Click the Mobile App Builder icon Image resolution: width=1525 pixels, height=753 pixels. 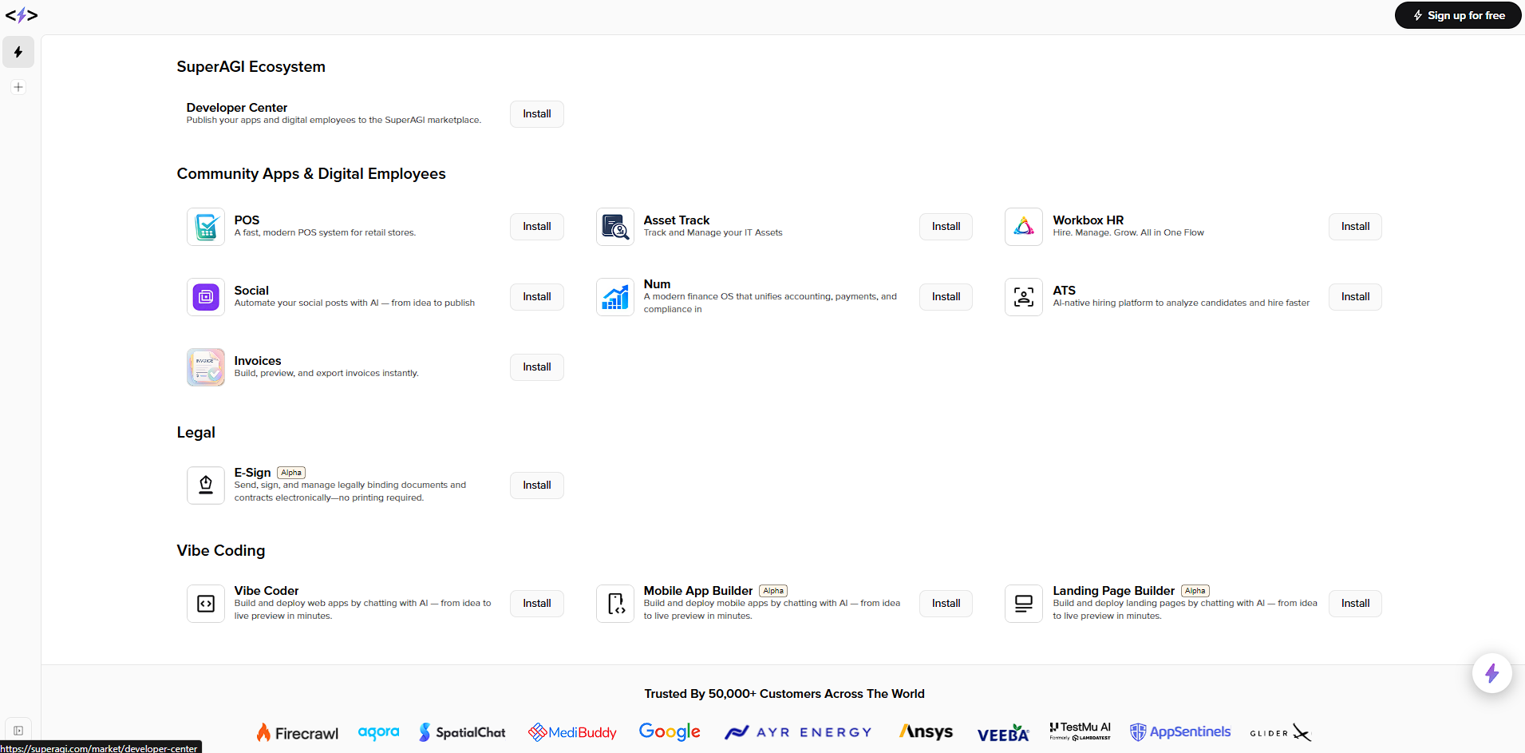point(615,604)
